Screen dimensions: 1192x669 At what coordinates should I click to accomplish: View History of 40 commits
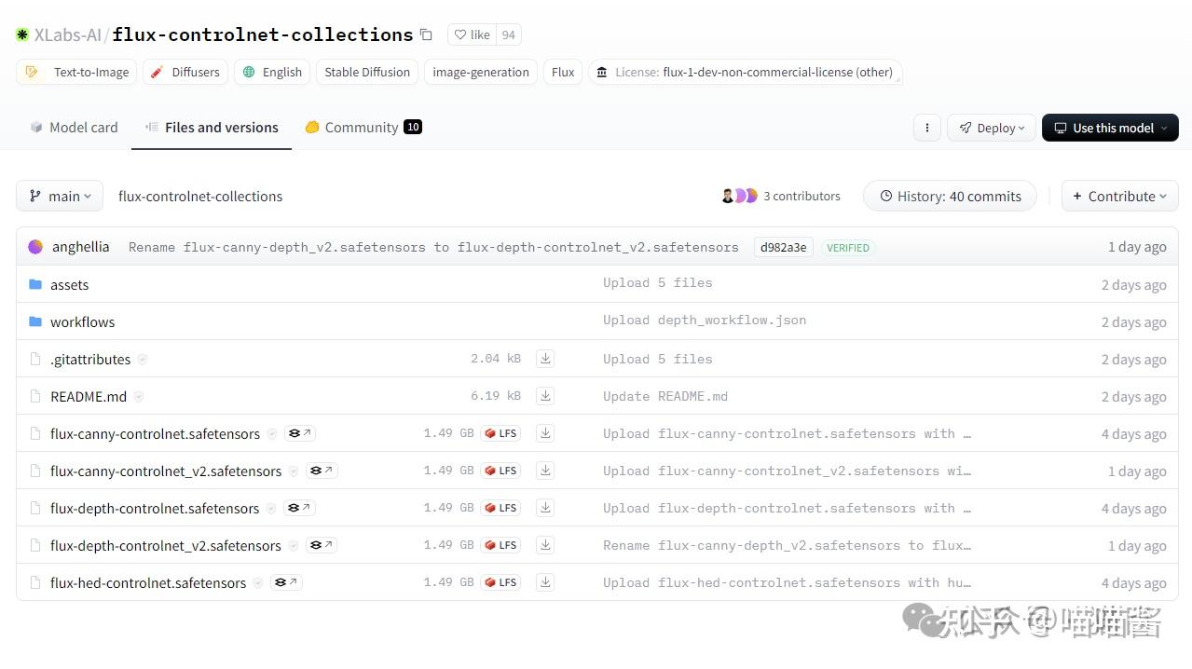949,197
